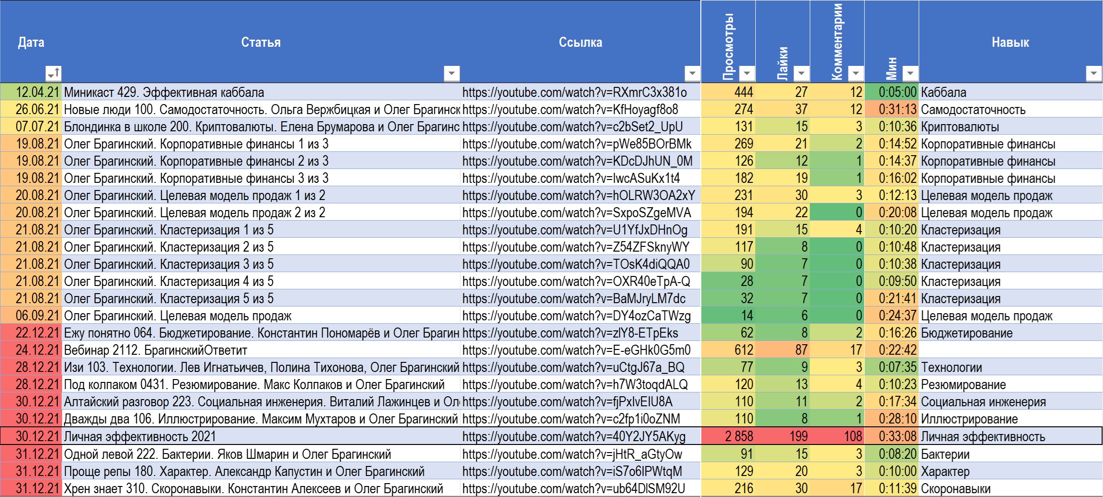The image size is (1103, 497).
Task: Select the red views cell 2 858
Action: pos(728,436)
